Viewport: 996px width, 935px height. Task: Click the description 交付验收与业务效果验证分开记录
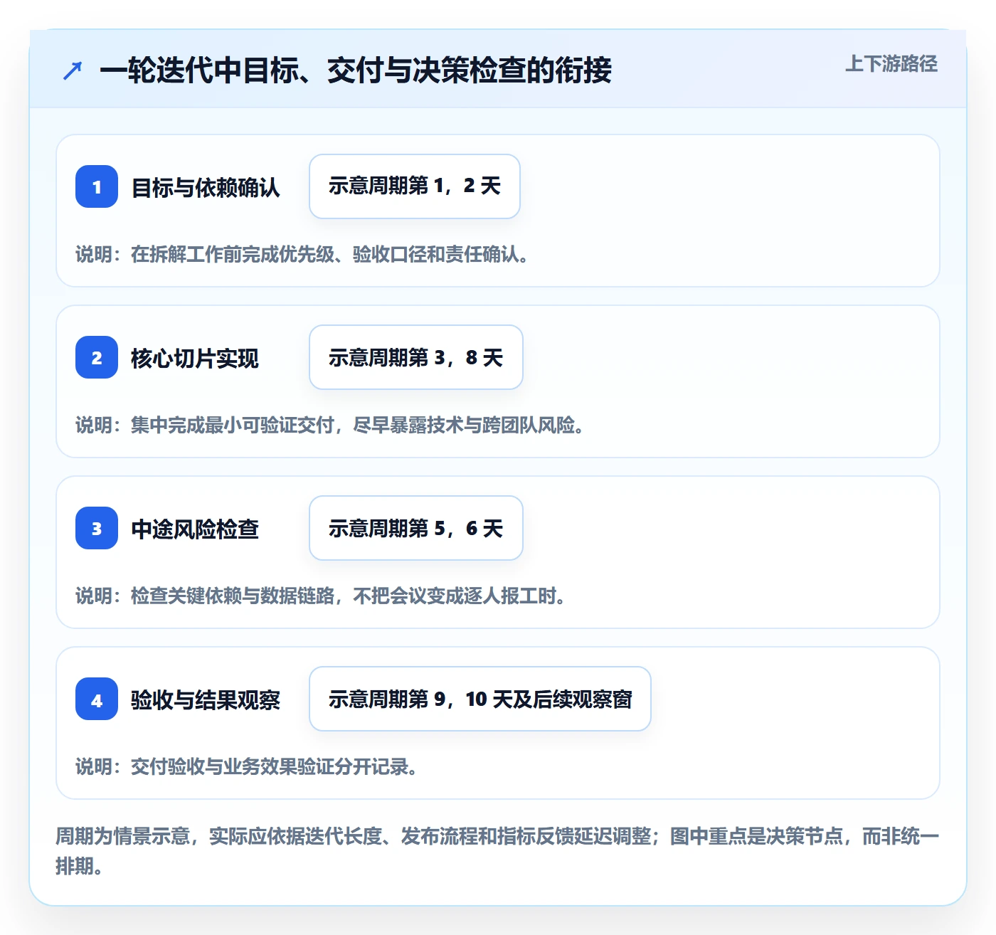pyautogui.click(x=248, y=767)
